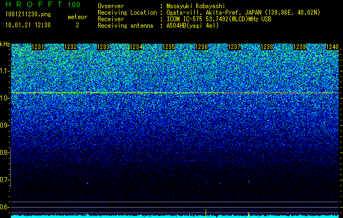Select the antenna value "A504HB(yagi 4el)"
343x218 pixels.
[x=192, y=26]
